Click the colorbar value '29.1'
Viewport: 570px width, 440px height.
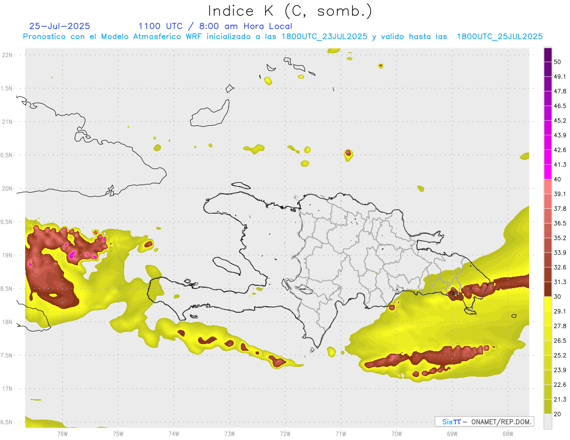click(560, 311)
